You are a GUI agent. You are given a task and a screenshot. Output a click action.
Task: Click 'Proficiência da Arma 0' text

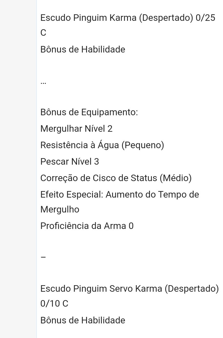point(87,226)
